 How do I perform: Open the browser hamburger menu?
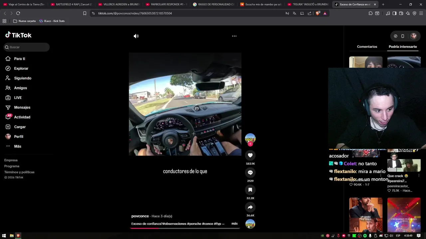tap(421, 13)
